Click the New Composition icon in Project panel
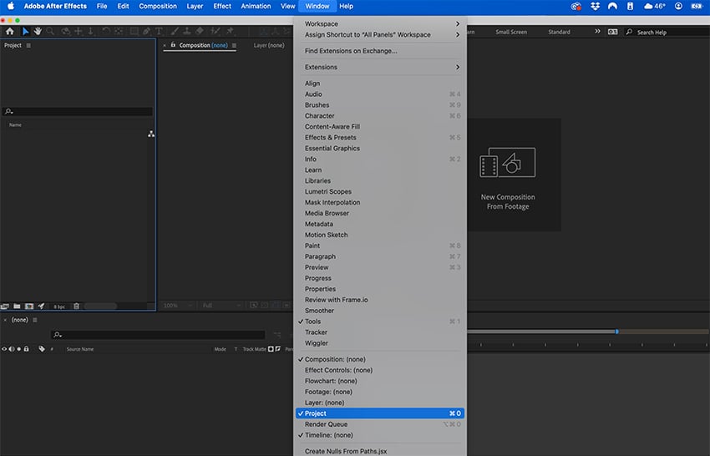Viewport: 710px width, 456px height. (29, 307)
